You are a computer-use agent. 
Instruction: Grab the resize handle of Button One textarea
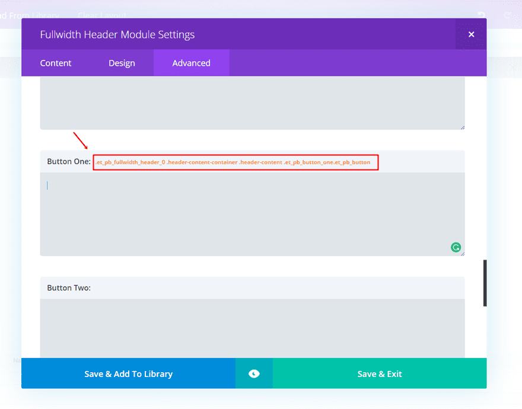point(463,254)
